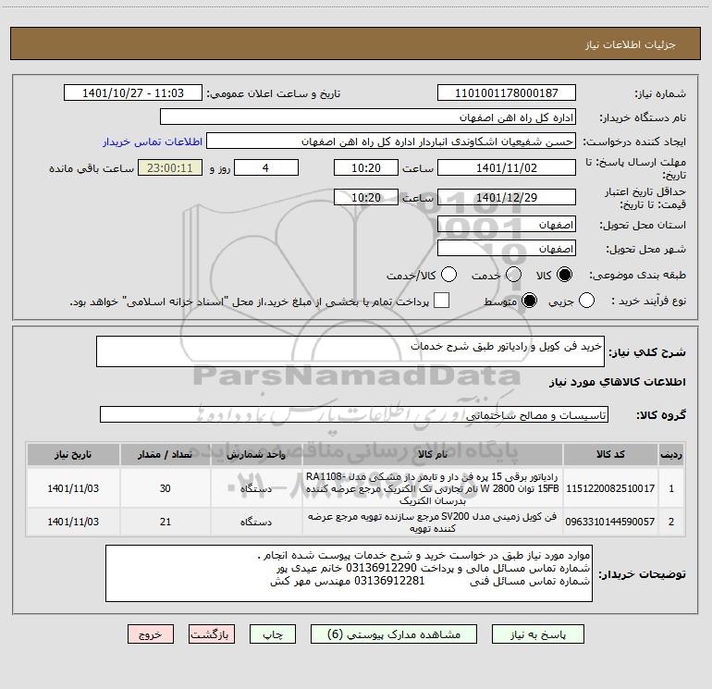Click the remaining days field showing 4
712x689 pixels.
266,167
